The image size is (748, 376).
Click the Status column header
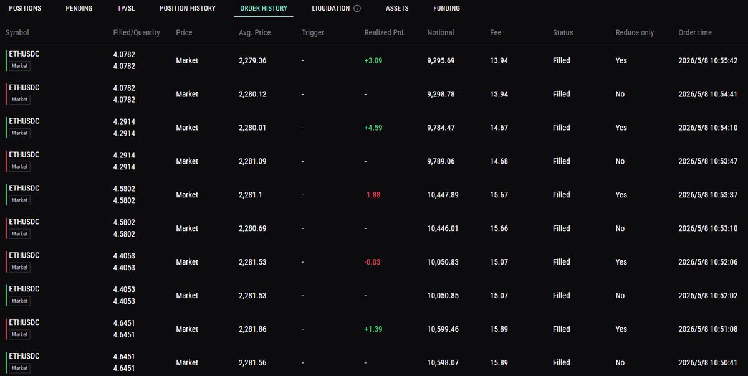pyautogui.click(x=563, y=32)
